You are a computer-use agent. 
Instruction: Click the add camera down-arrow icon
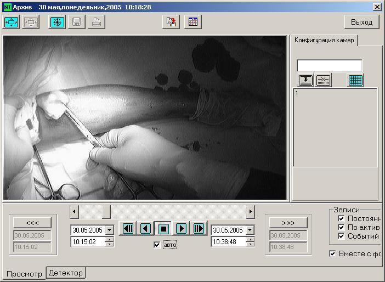tap(305, 80)
